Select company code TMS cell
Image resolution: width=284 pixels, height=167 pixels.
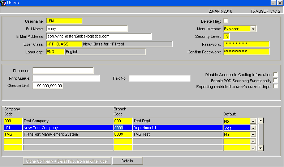[x=13, y=134]
